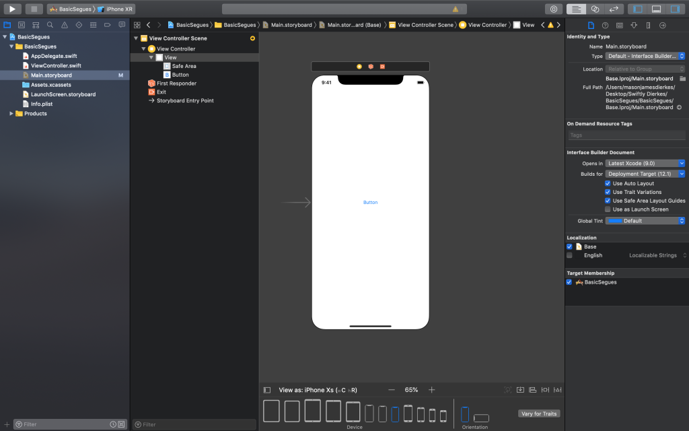Choose the file location folder icon
689x431 pixels.
682,79
